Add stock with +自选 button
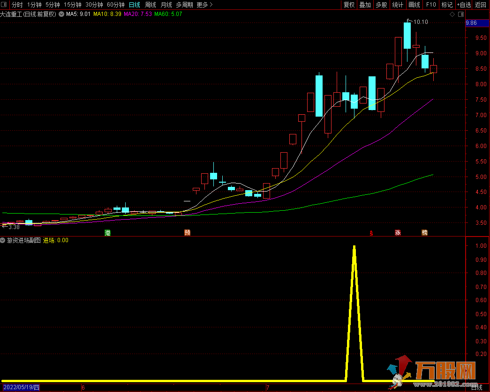 point(464,5)
